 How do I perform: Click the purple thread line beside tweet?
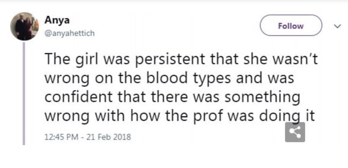click(x=24, y=93)
